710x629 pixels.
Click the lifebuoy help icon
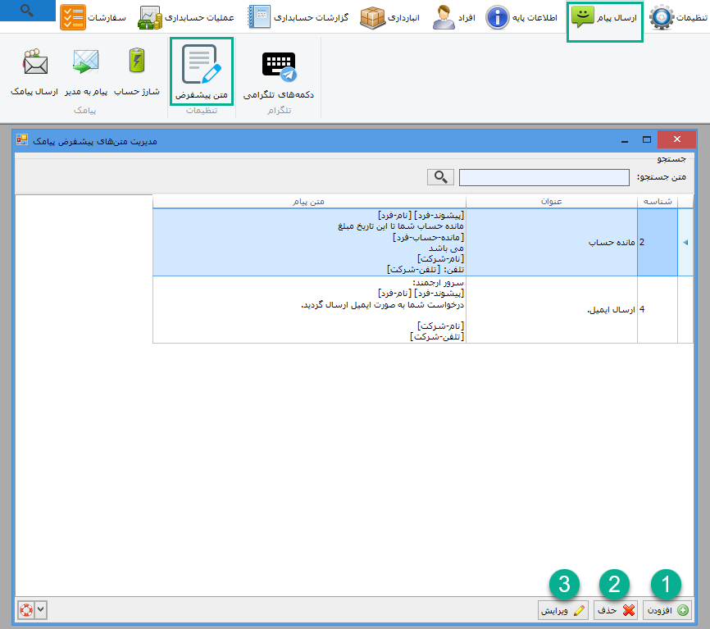(x=25, y=610)
